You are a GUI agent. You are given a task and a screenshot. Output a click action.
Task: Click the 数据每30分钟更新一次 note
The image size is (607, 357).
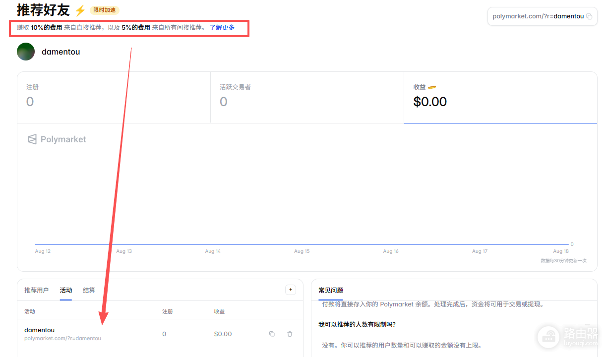click(x=563, y=260)
